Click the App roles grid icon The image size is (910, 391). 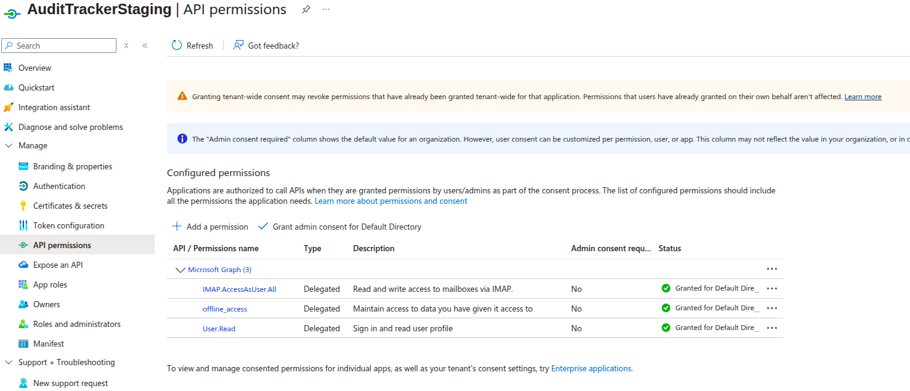[x=23, y=284]
